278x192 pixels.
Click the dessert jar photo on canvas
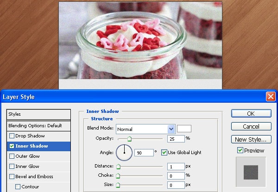click(x=140, y=40)
